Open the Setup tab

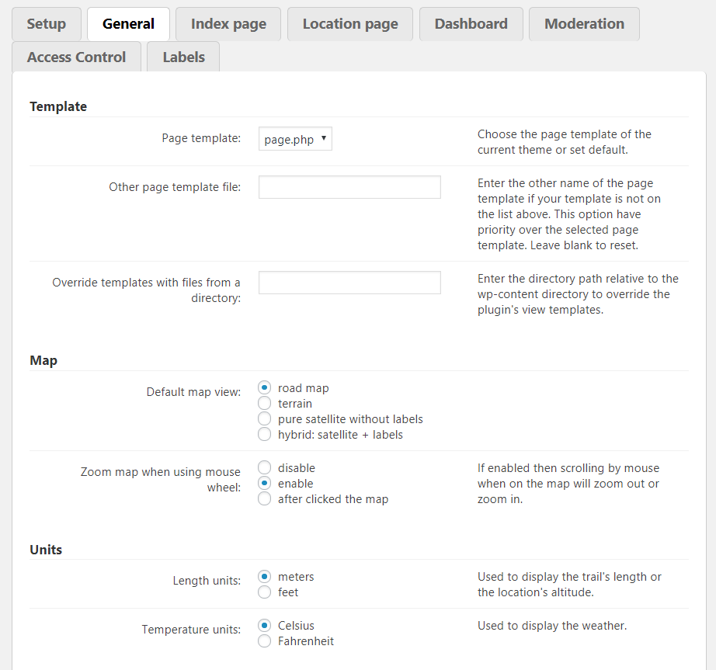47,24
